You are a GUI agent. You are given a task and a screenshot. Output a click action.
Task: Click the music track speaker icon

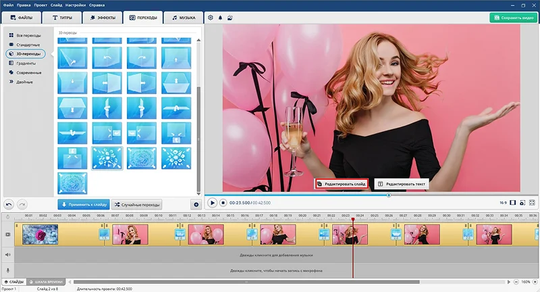coord(8,255)
